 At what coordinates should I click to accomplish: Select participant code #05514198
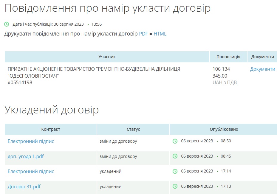pos(20,82)
